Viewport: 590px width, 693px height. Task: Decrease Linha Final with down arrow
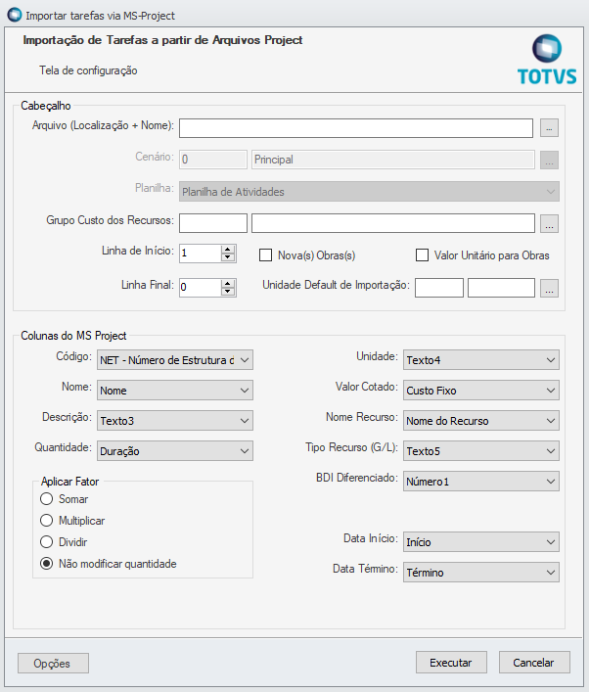pyautogui.click(x=228, y=292)
